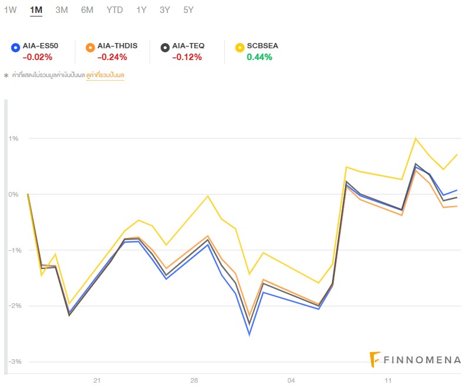Show the YTD performance range

115,10
